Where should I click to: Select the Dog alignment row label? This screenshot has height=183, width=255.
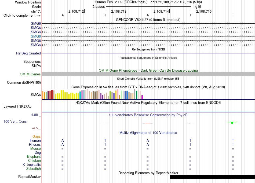38,153
